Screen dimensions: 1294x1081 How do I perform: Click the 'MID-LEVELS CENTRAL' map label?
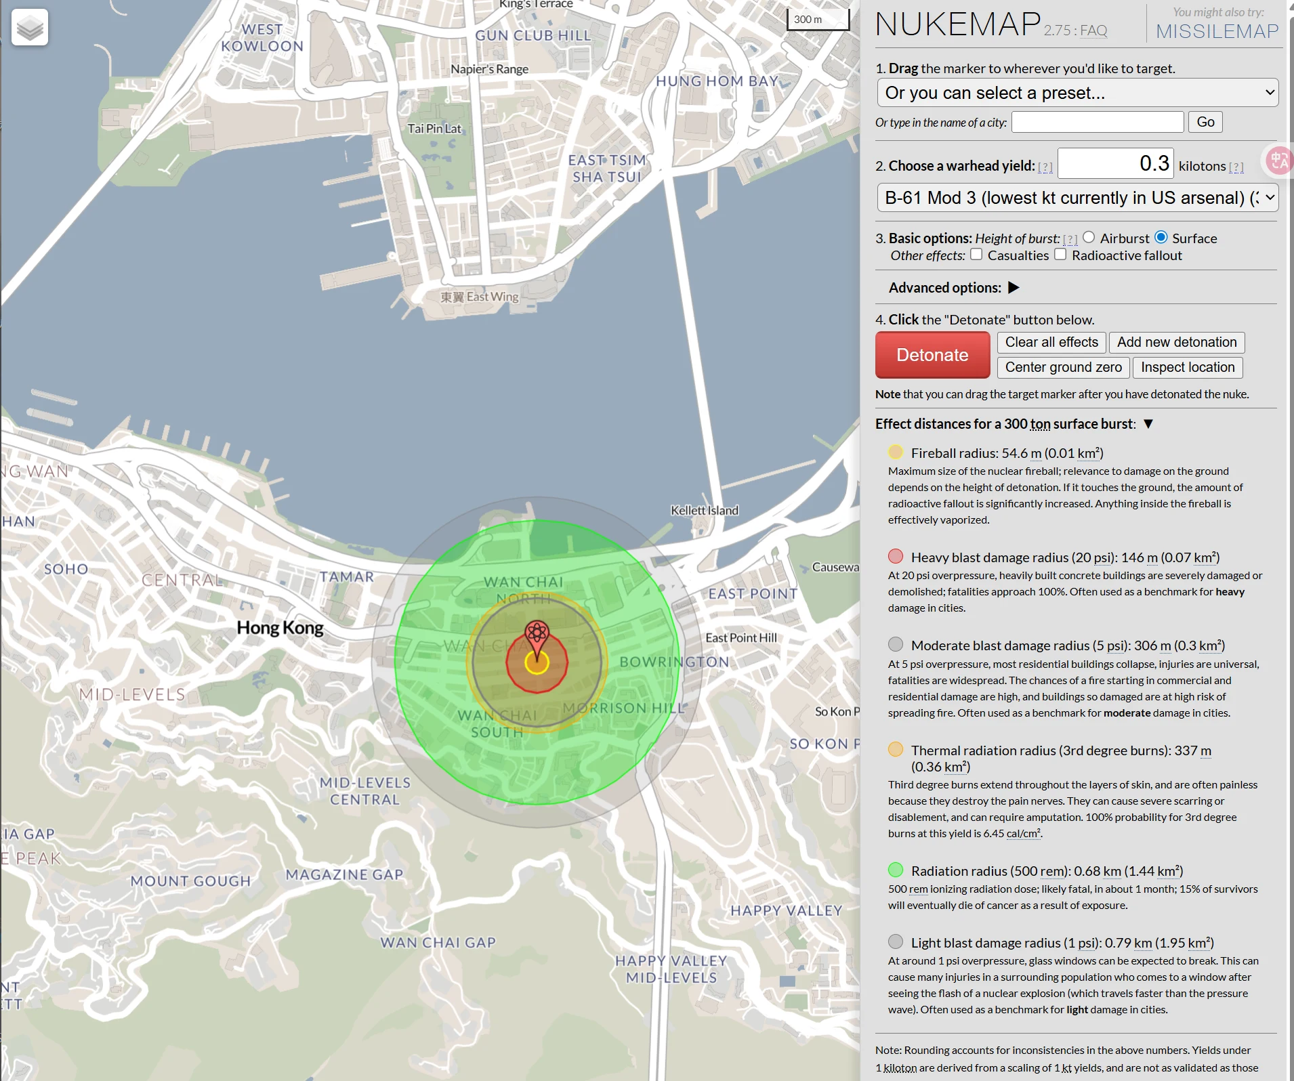click(365, 791)
